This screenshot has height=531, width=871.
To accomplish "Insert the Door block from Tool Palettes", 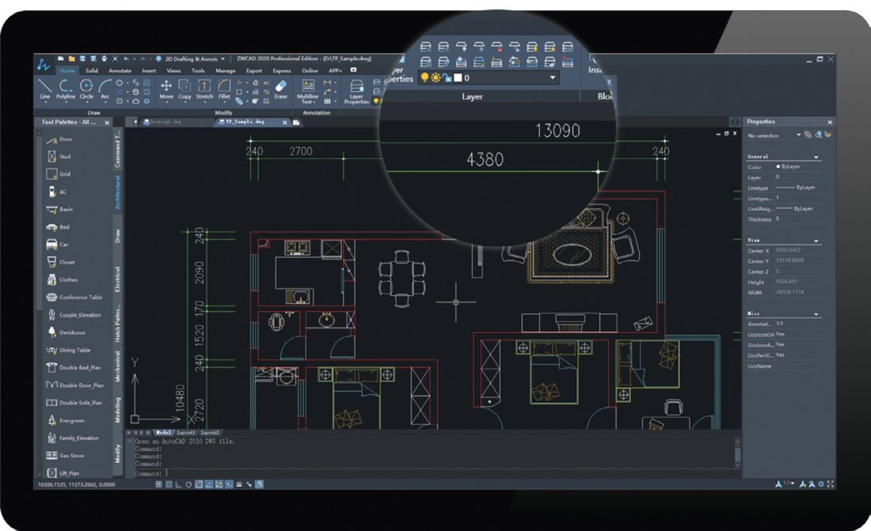I will click(59, 139).
